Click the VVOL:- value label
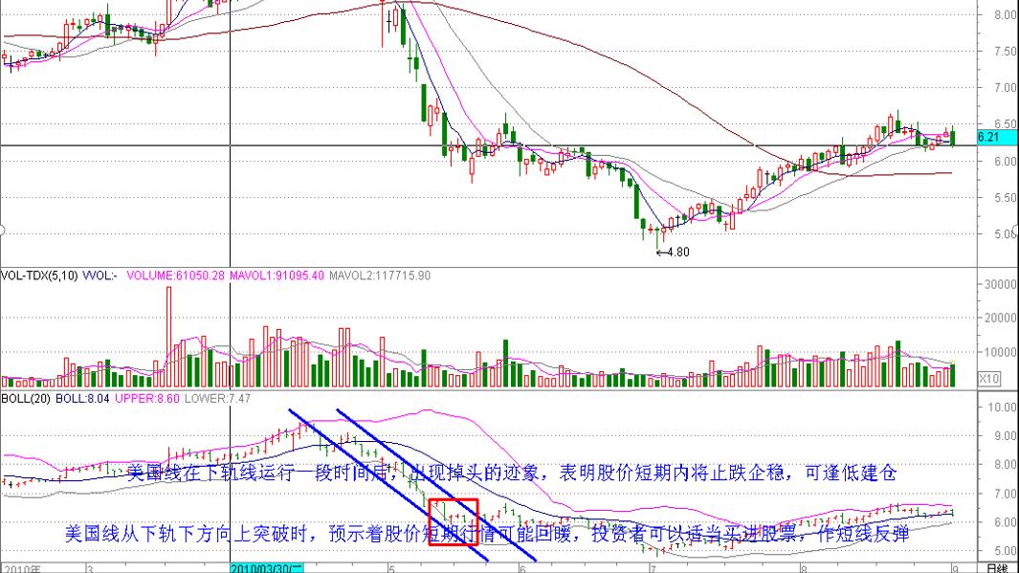The width and height of the screenshot is (1019, 573). point(100,275)
